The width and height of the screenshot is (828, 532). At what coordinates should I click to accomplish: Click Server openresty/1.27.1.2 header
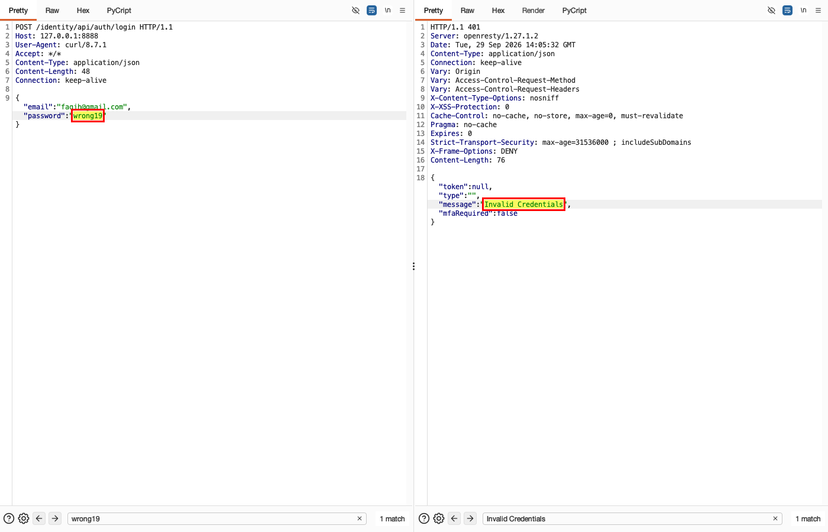point(484,36)
